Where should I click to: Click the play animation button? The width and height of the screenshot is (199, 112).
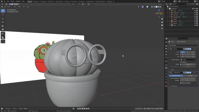(84, 109)
